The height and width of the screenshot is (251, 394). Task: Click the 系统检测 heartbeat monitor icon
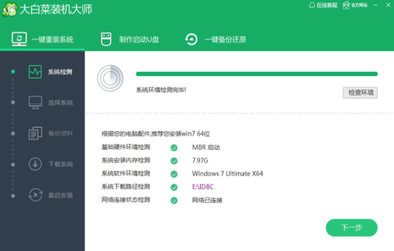[35, 72]
